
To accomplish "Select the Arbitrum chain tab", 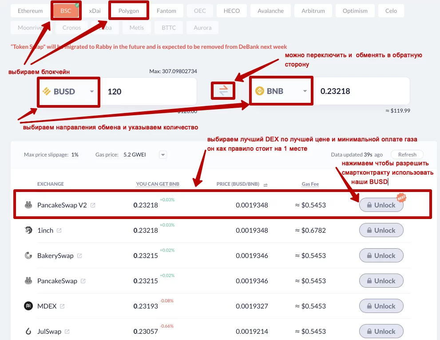I will click(x=313, y=11).
